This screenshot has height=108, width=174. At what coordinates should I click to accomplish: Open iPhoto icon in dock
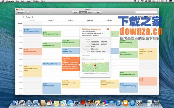click(x=91, y=103)
